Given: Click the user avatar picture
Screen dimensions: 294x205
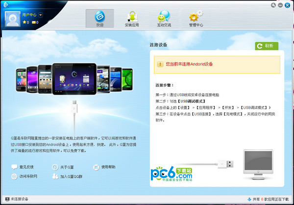Looking at the screenshot, I should pyautogui.click(x=13, y=18).
